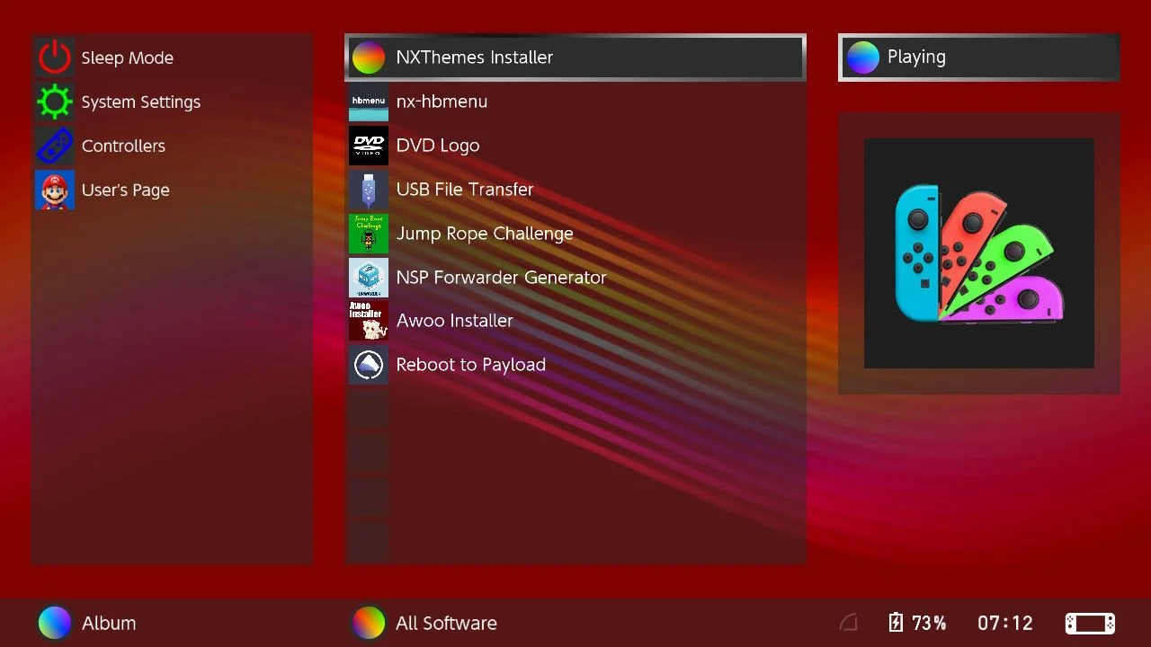The height and width of the screenshot is (647, 1151).
Task: Click the 07:12 clock time
Action: [x=1005, y=623]
